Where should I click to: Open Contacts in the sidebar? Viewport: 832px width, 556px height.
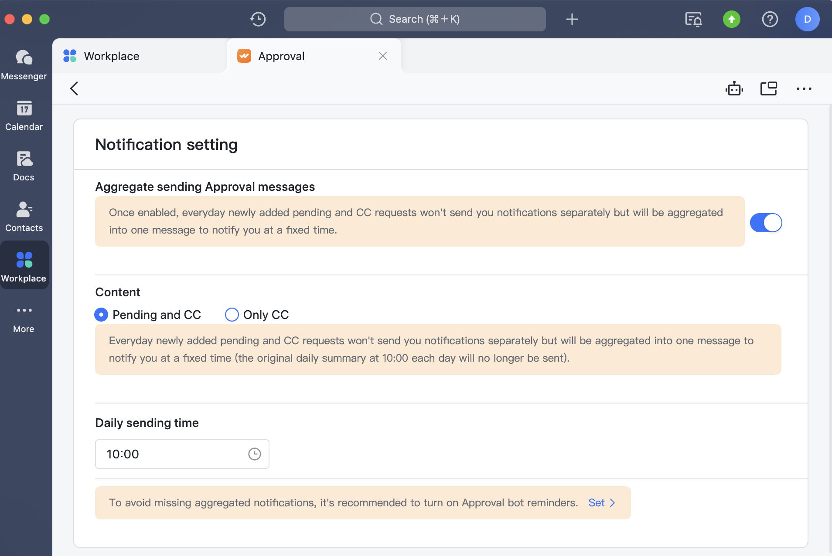[24, 216]
